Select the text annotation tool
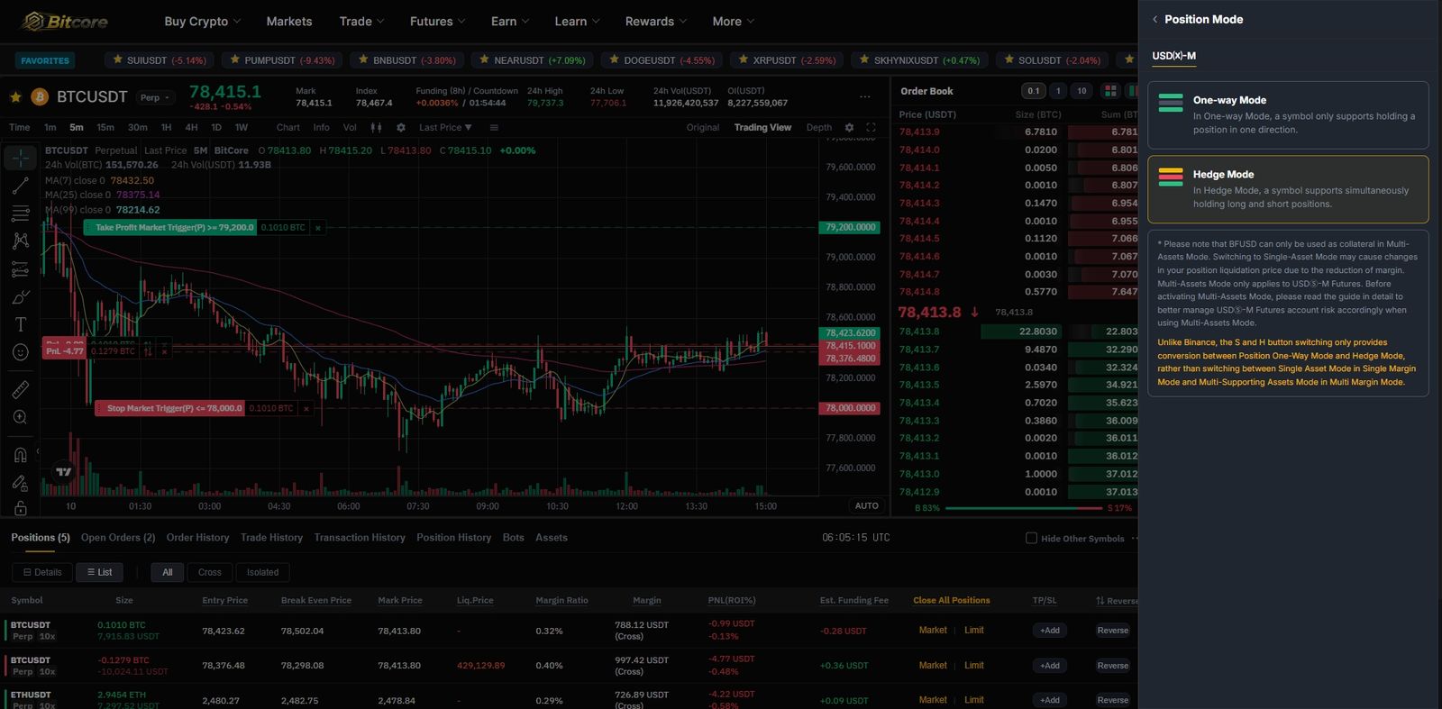This screenshot has height=709, width=1442. click(21, 324)
